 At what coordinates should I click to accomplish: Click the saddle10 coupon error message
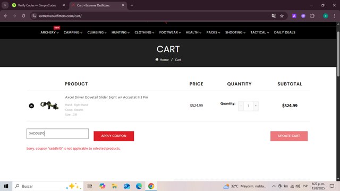73,149
